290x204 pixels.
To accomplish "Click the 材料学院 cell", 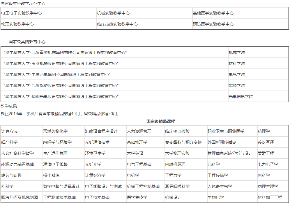I will coord(258,64).
